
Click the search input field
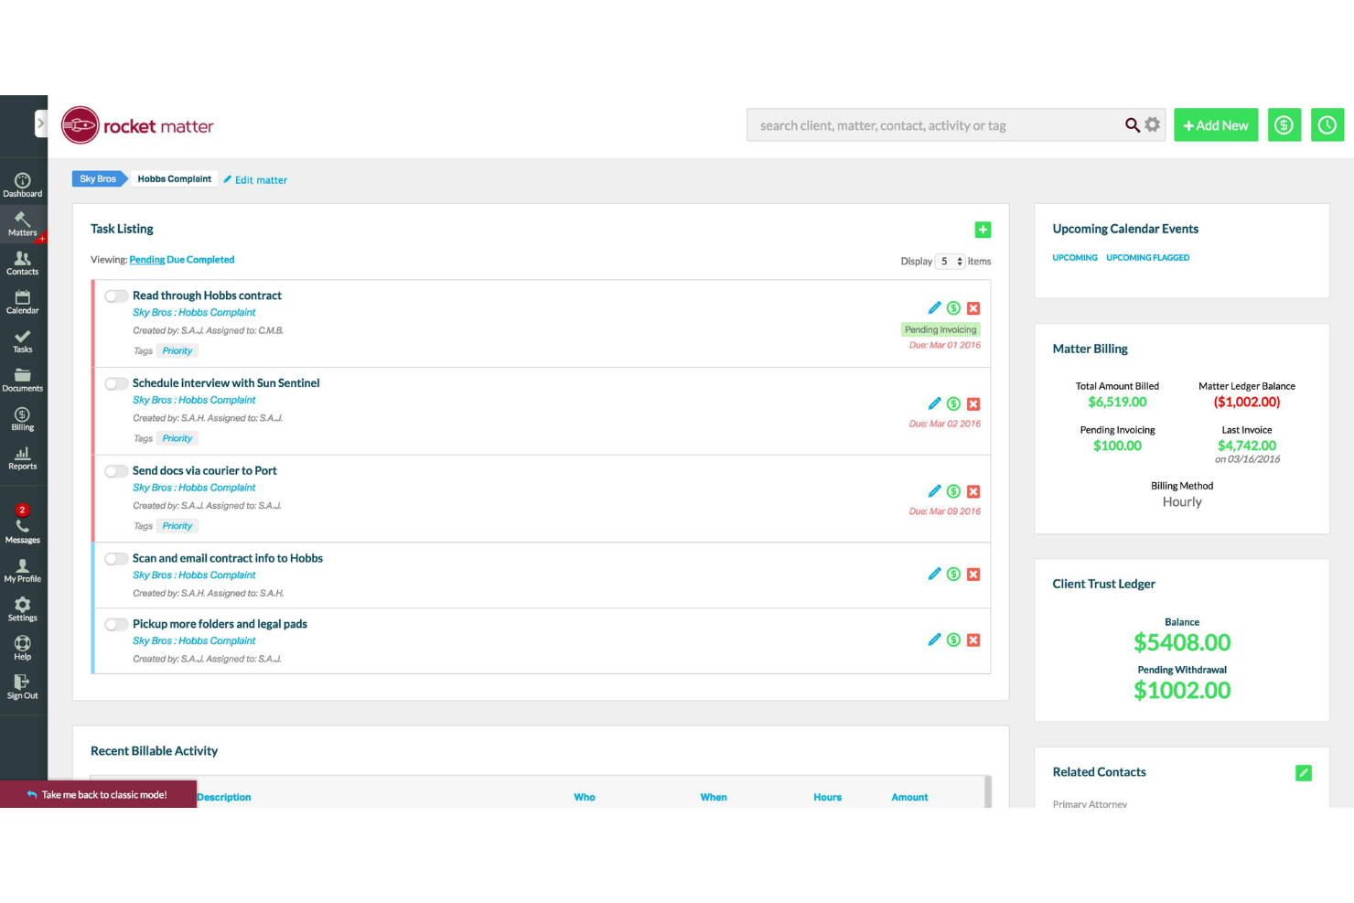coord(933,124)
